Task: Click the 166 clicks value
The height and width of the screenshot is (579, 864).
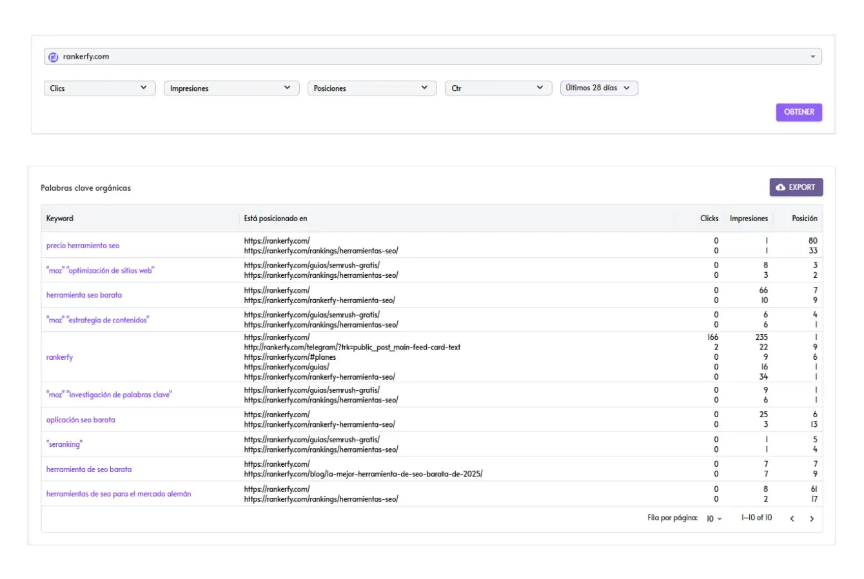Action: click(x=712, y=337)
